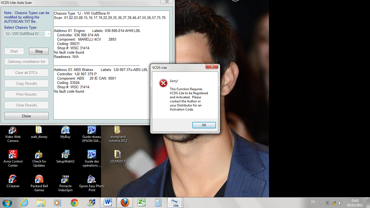Open the Windows Start menu orb
This screenshot has height=208, width=370.
tap(7, 203)
